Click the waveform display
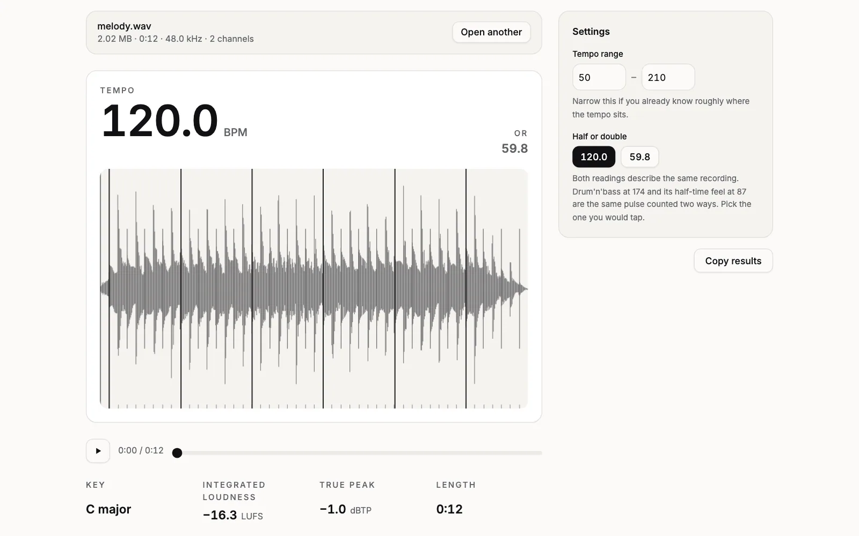Screen dimensions: 859x536 (314, 289)
